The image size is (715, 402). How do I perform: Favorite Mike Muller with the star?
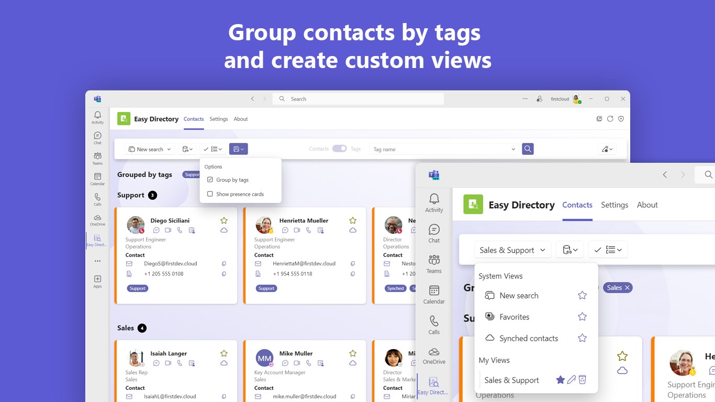pyautogui.click(x=353, y=353)
